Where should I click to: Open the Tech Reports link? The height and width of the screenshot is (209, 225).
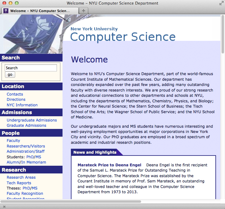point(19,183)
